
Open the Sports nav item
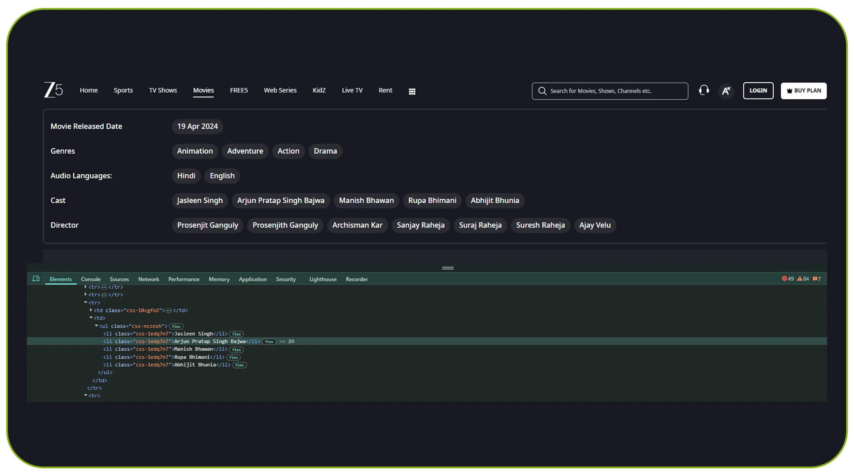123,90
